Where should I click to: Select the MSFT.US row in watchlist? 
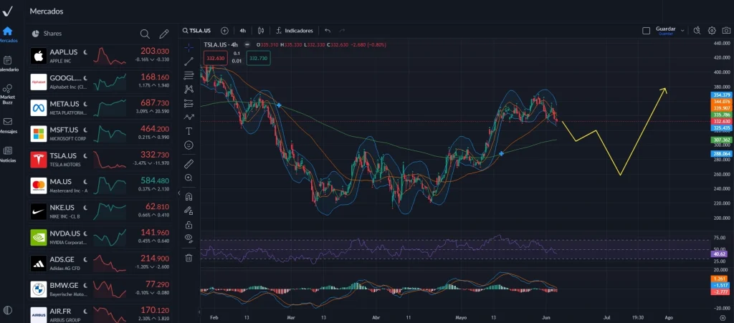click(100, 134)
